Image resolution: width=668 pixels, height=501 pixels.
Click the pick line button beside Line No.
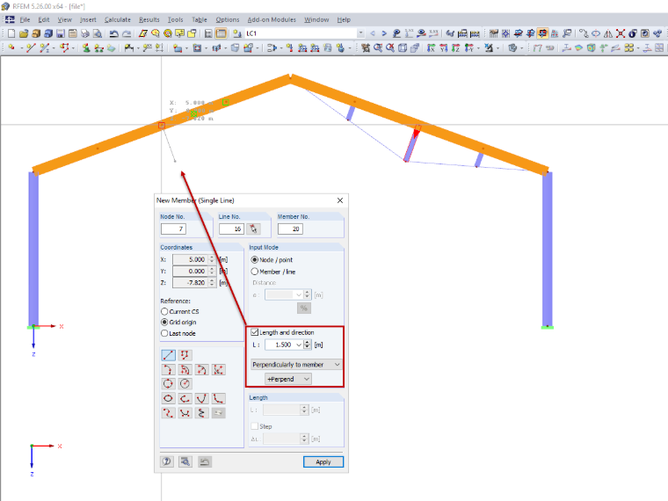pos(254,229)
